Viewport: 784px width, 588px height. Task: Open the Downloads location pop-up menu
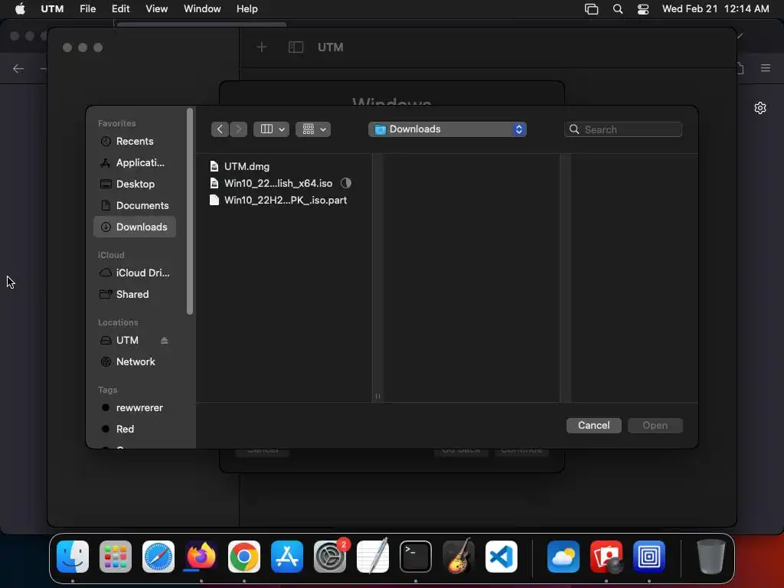[447, 129]
